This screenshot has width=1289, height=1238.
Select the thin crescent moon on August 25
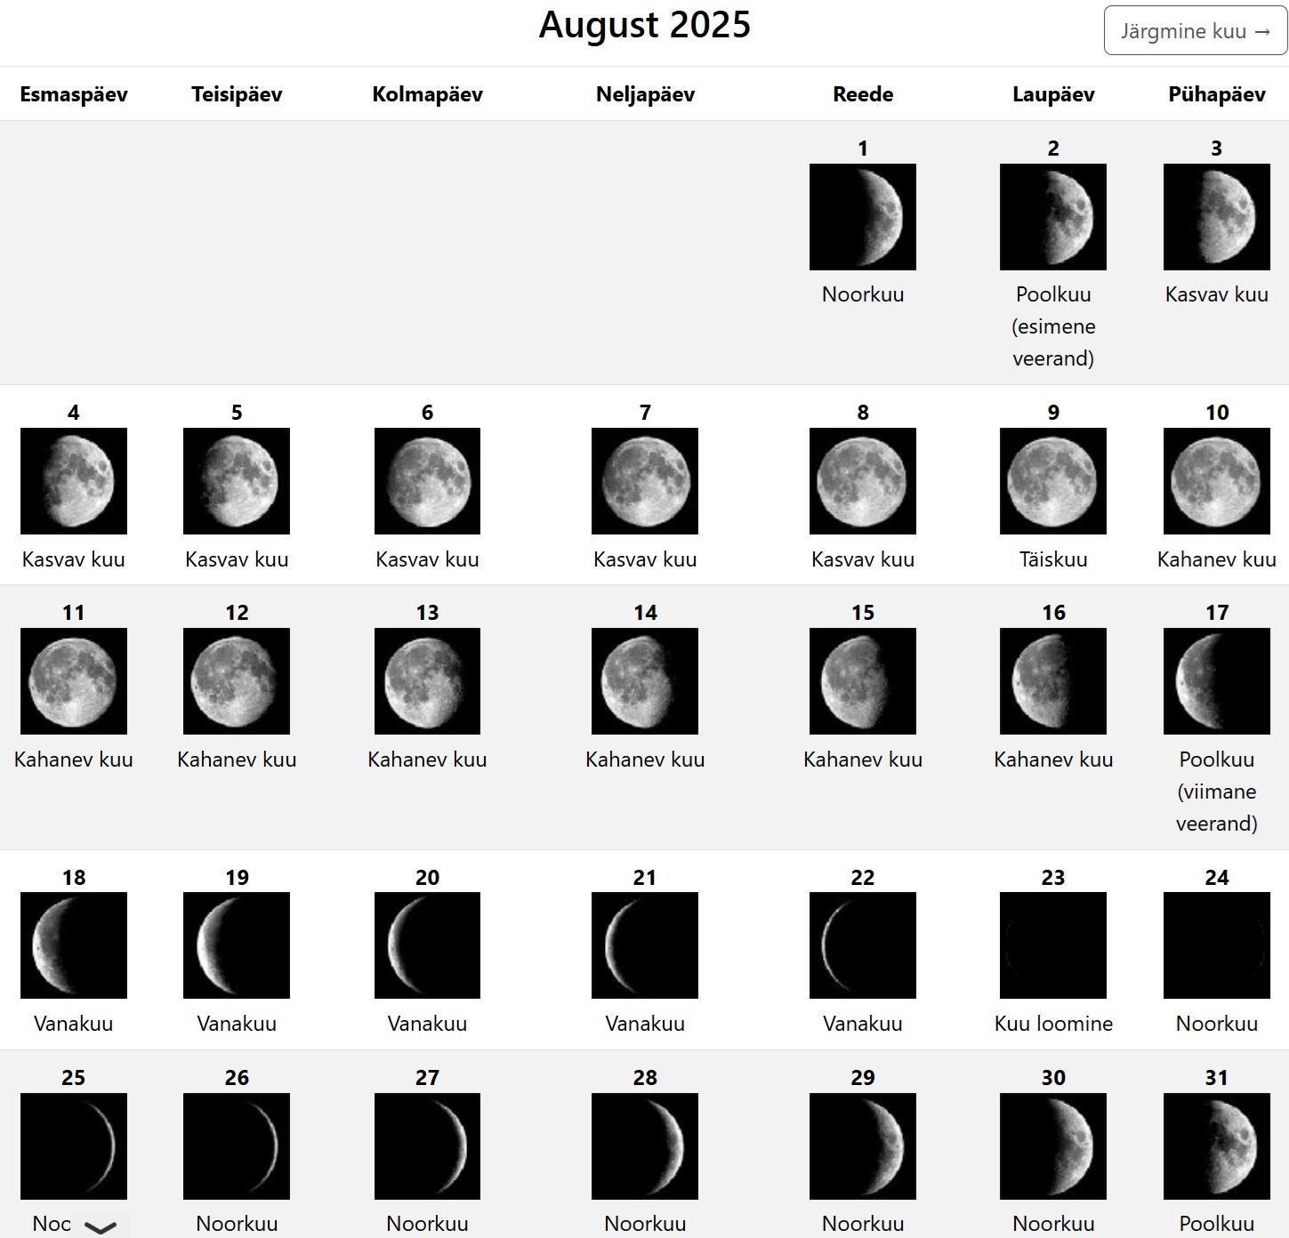pyautogui.click(x=74, y=1146)
